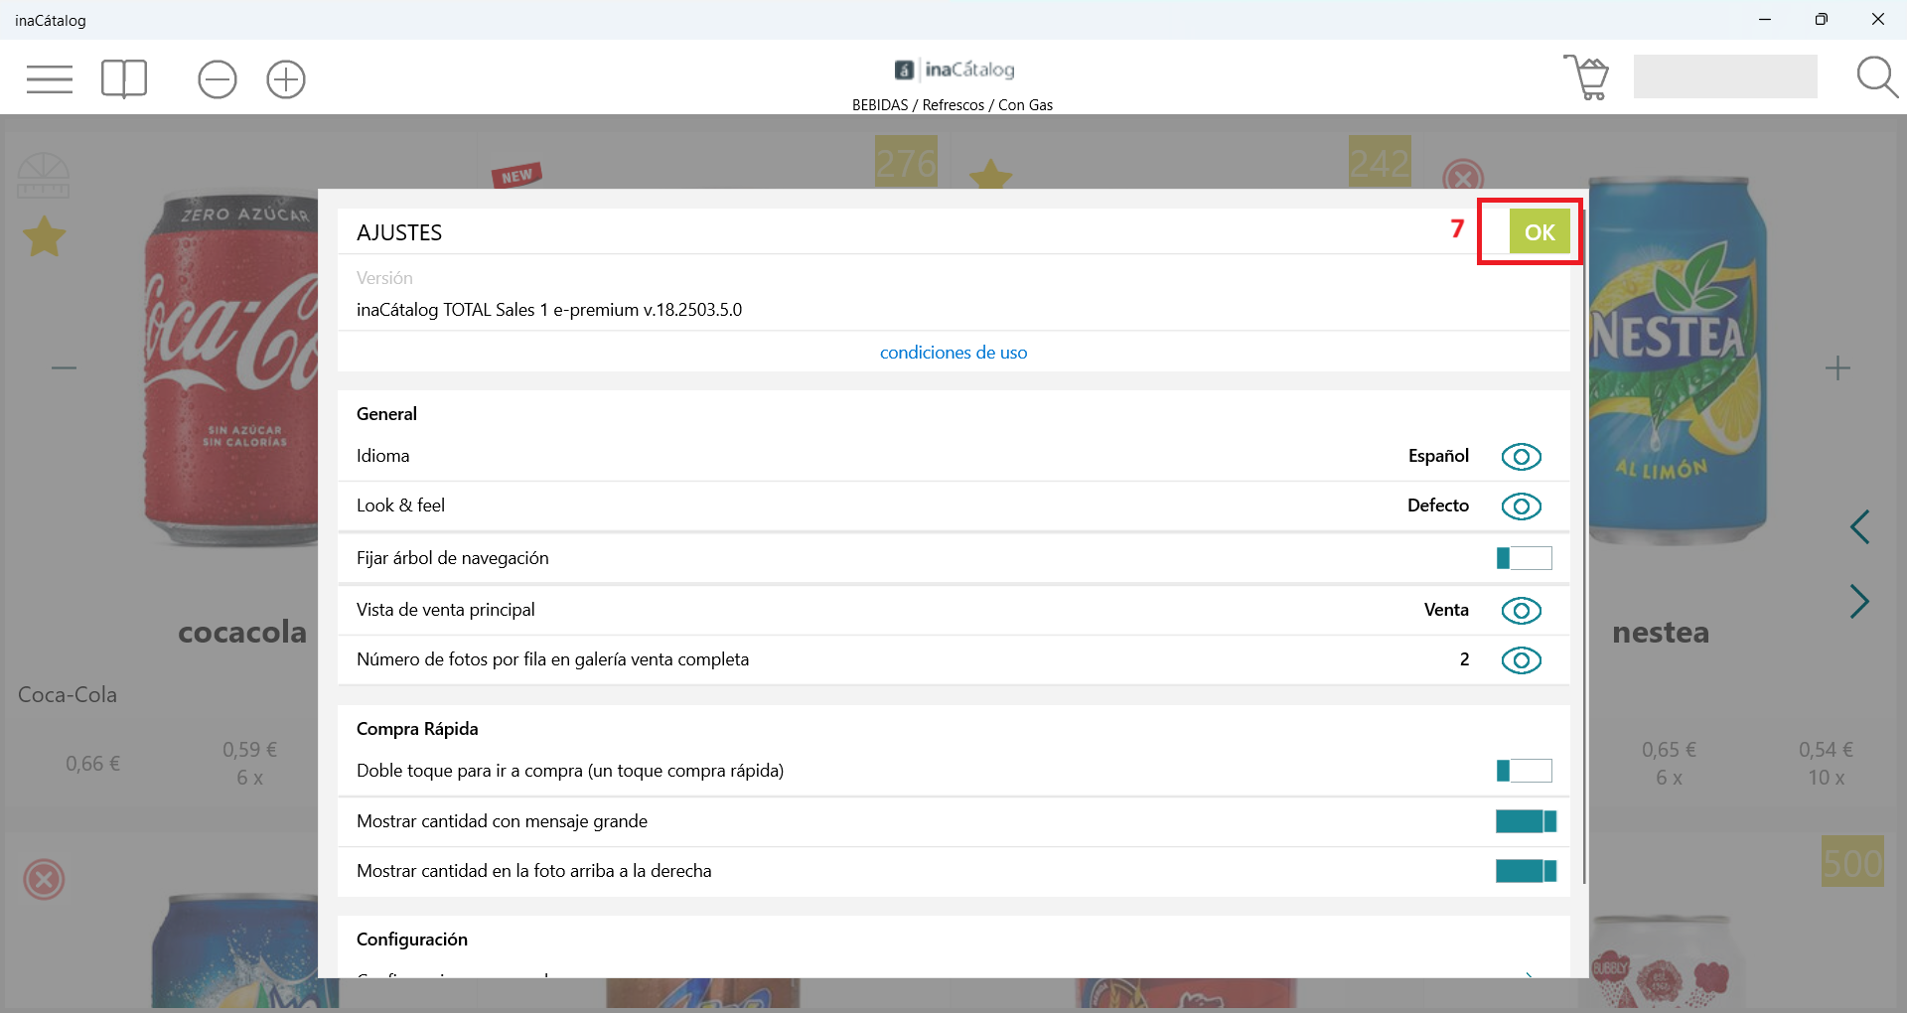Click the photos per row value 2
Viewport: 1907px width, 1013px height.
[1464, 659]
